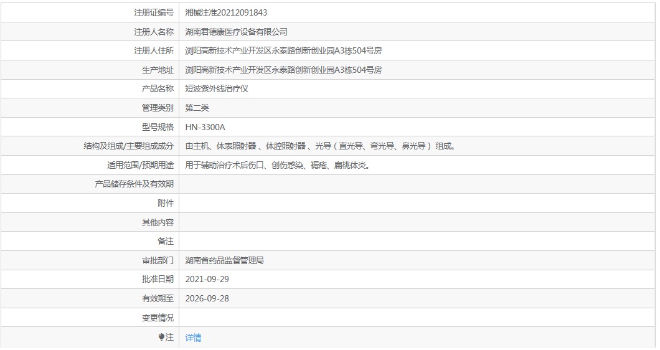This screenshot has height=350, width=660.
Task: Click the bulb icon beside 注
Action: (x=162, y=337)
